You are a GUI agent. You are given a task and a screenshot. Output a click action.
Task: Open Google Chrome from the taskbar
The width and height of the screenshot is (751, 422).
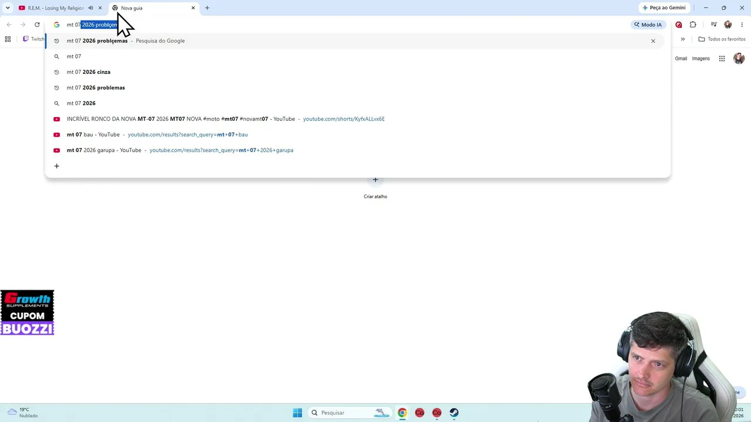[x=402, y=413]
